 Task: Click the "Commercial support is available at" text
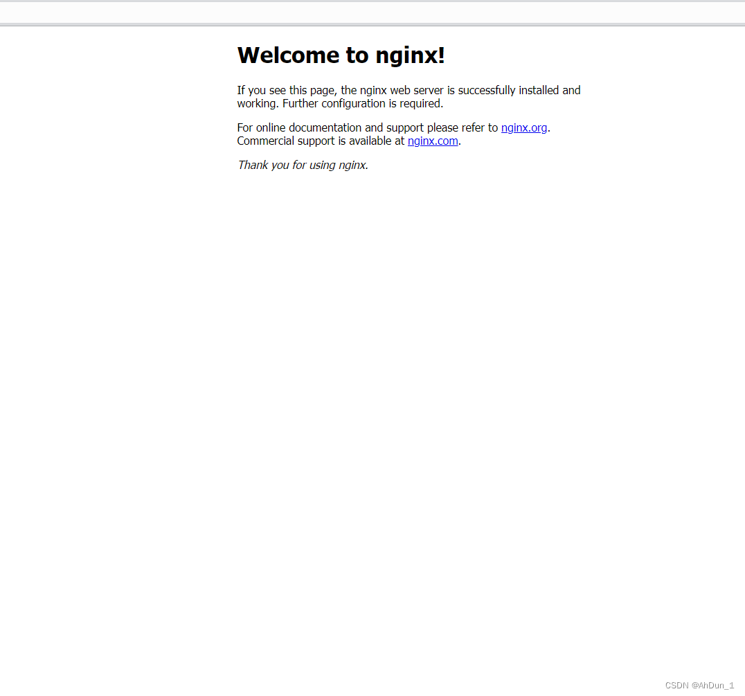coord(320,141)
